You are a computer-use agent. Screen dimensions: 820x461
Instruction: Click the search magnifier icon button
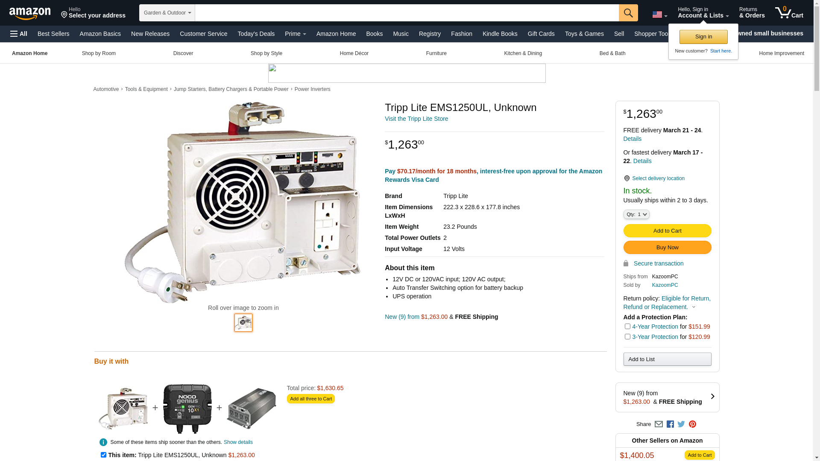pos(628,13)
